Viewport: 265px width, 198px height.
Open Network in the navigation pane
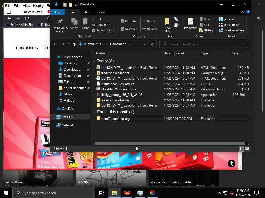(x=68, y=125)
